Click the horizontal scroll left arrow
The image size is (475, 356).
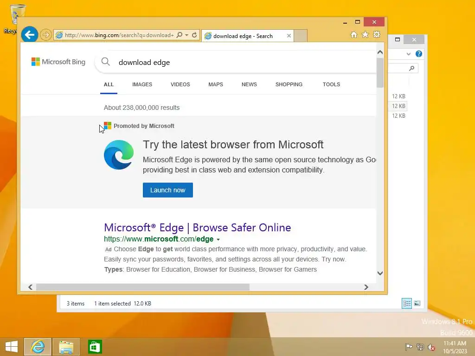pyautogui.click(x=30, y=287)
